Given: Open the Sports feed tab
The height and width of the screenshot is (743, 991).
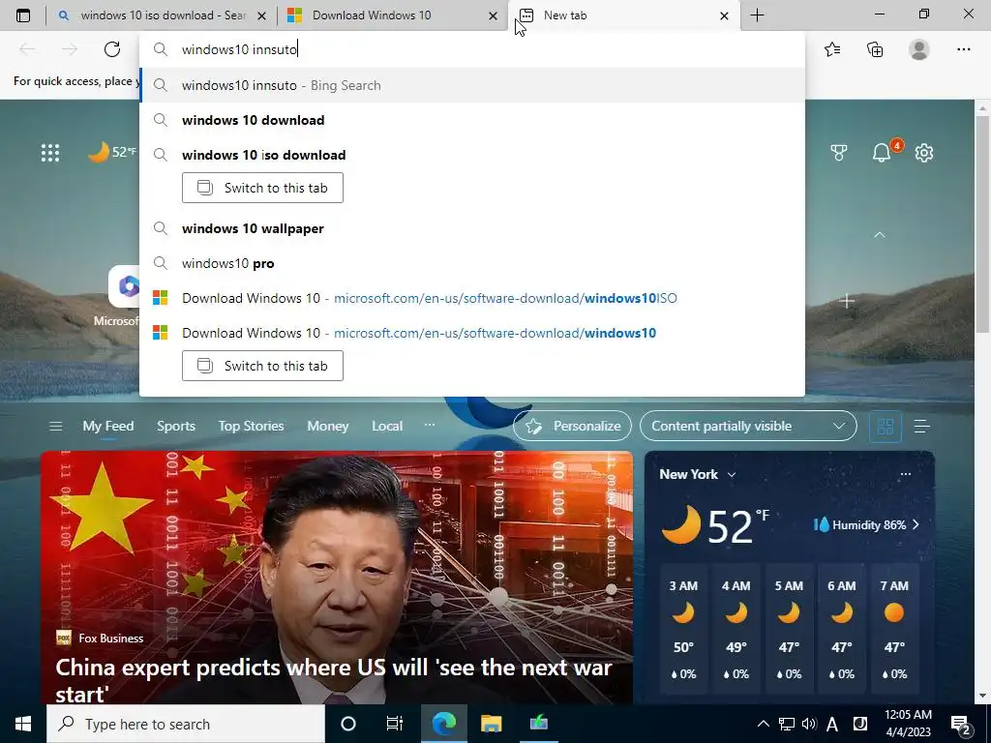Looking at the screenshot, I should coord(176,426).
